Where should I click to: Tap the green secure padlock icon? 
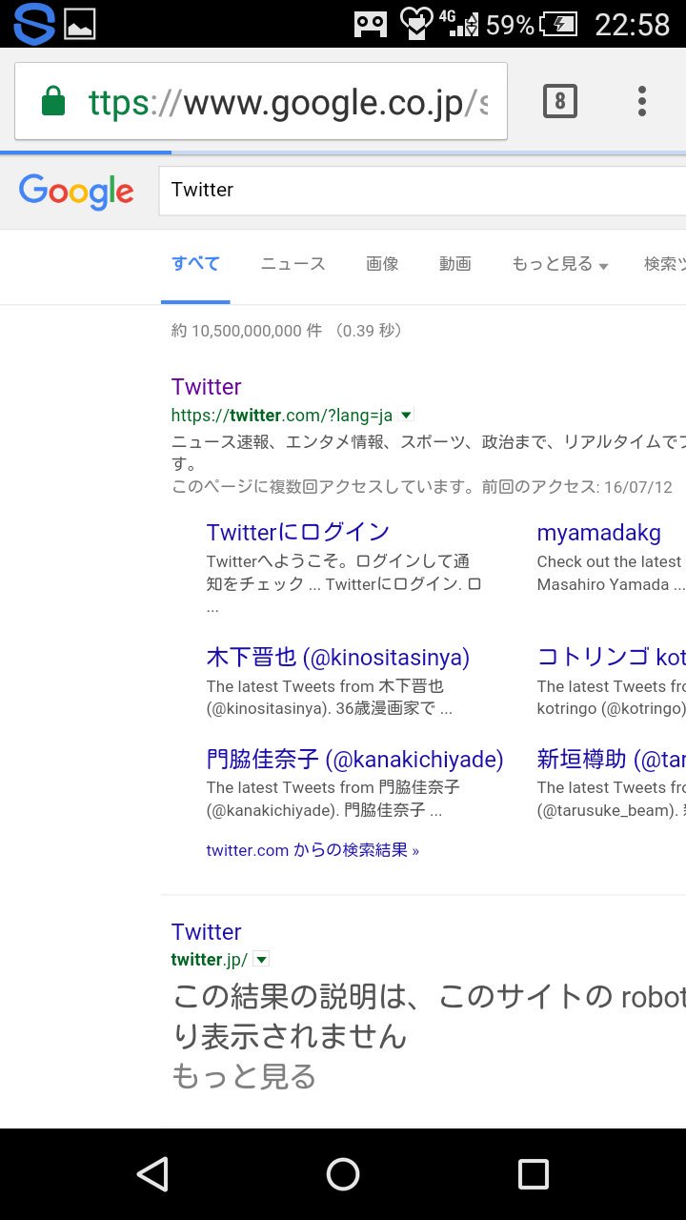point(53,101)
